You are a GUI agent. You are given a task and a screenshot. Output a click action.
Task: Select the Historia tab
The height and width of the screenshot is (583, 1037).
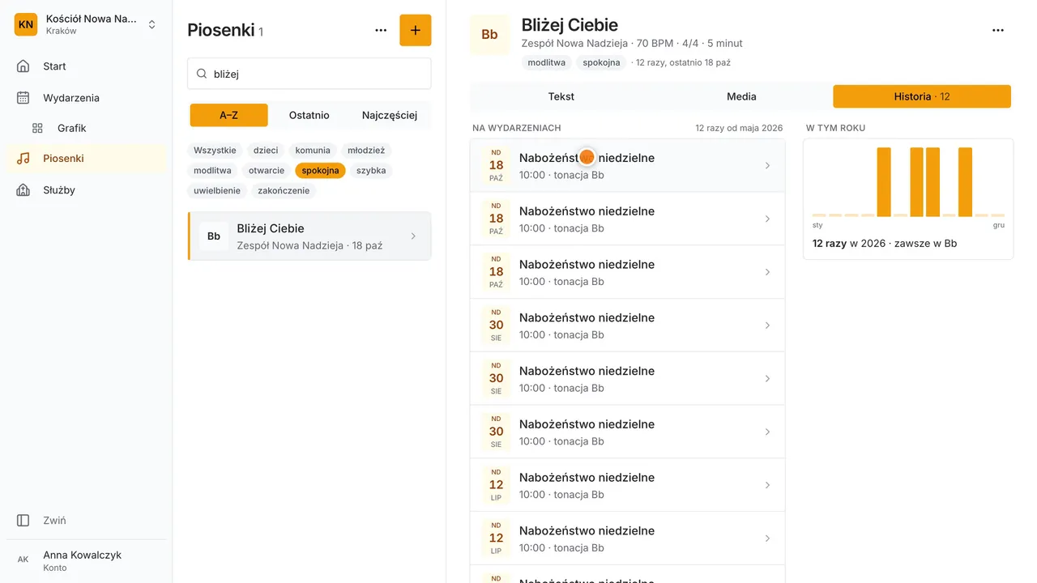tap(922, 96)
